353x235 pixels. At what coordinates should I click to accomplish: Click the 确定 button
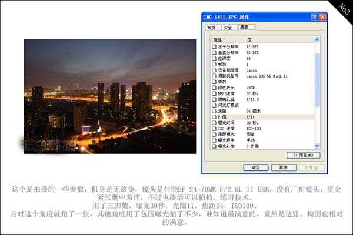[x=256, y=167]
